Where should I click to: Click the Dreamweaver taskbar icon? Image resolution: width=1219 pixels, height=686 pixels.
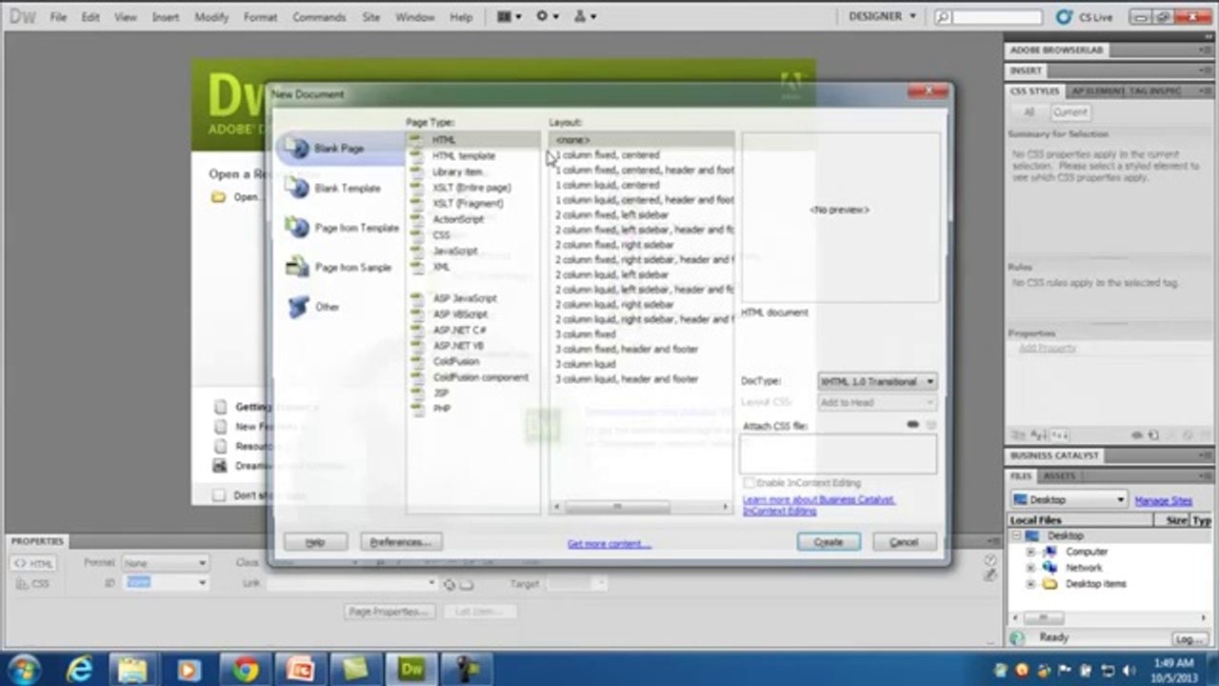411,669
